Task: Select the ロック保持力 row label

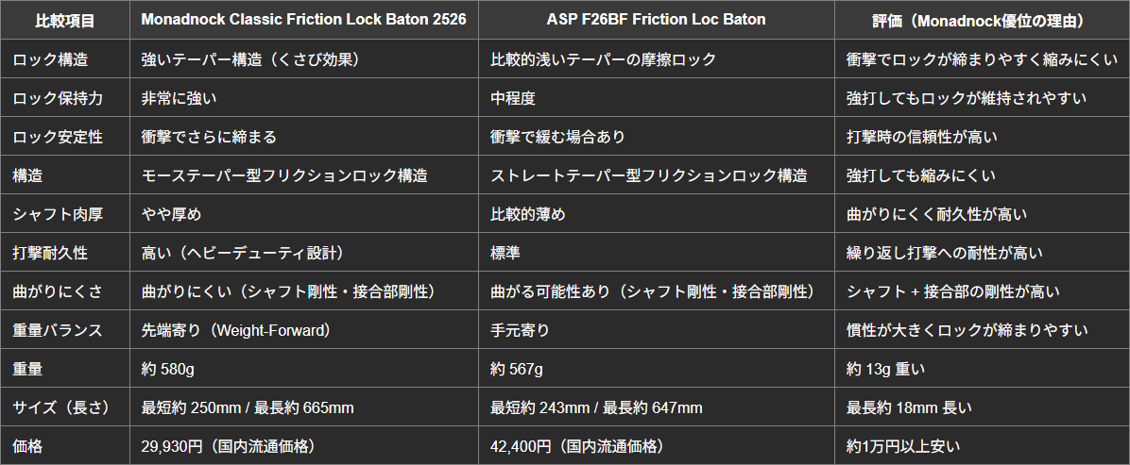Action: (x=58, y=98)
